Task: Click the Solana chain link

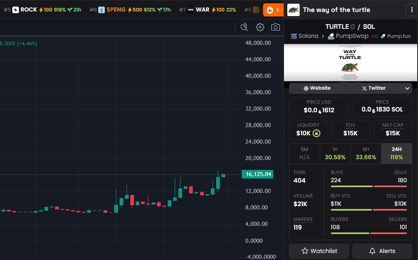Action: coord(305,36)
